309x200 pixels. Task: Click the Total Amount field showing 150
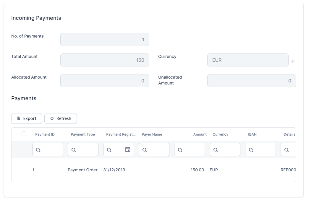pyautogui.click(x=105, y=60)
